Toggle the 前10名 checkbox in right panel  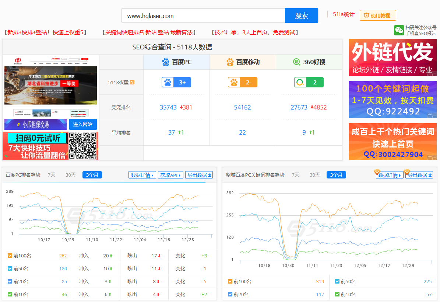pyautogui.click(x=337, y=294)
